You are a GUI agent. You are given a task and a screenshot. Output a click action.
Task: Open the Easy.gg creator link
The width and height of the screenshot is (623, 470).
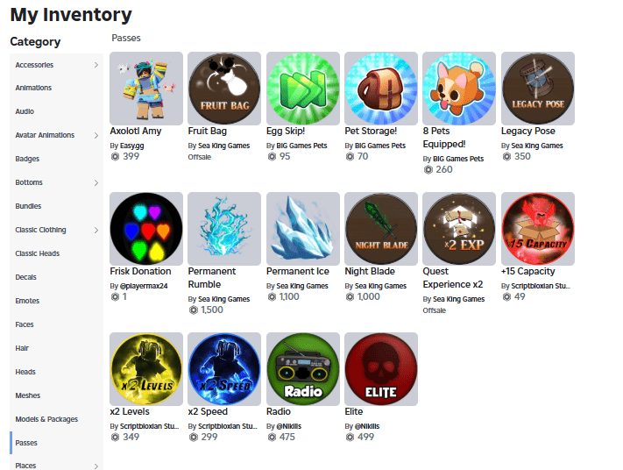click(132, 146)
